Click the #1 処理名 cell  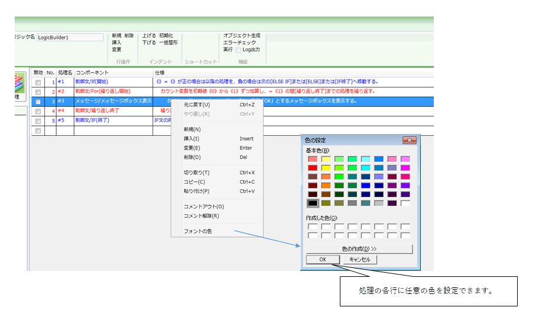pyautogui.click(x=65, y=81)
